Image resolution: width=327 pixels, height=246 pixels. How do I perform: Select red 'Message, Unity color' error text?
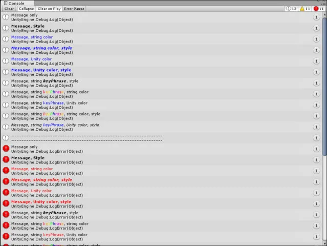click(31, 191)
